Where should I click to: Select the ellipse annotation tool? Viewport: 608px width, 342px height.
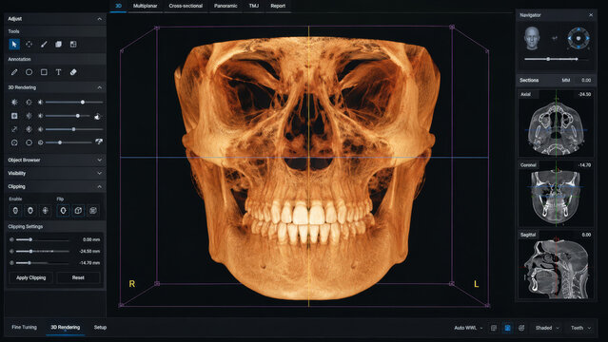pos(29,72)
